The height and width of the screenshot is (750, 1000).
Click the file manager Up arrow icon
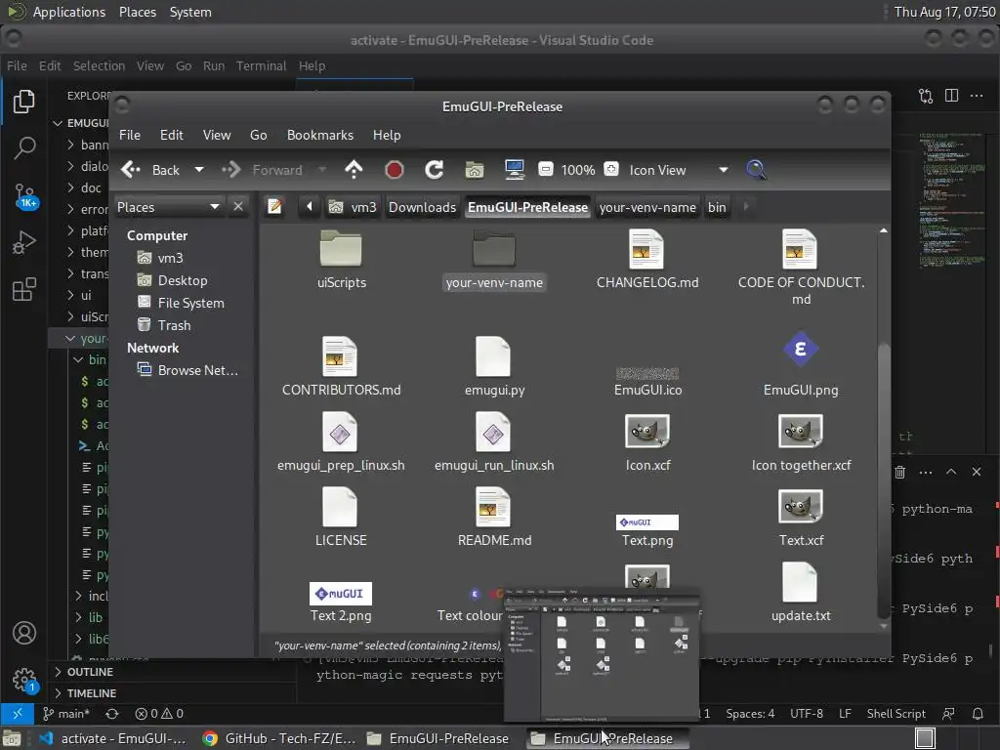pos(354,170)
